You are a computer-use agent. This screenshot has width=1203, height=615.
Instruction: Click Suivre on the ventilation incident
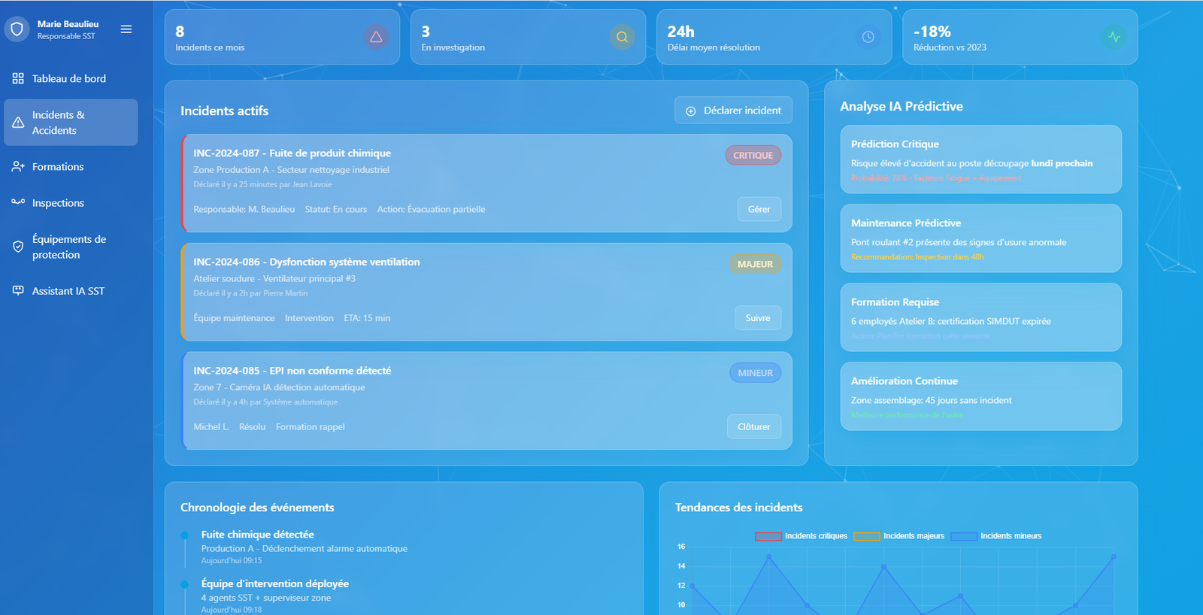(x=757, y=318)
